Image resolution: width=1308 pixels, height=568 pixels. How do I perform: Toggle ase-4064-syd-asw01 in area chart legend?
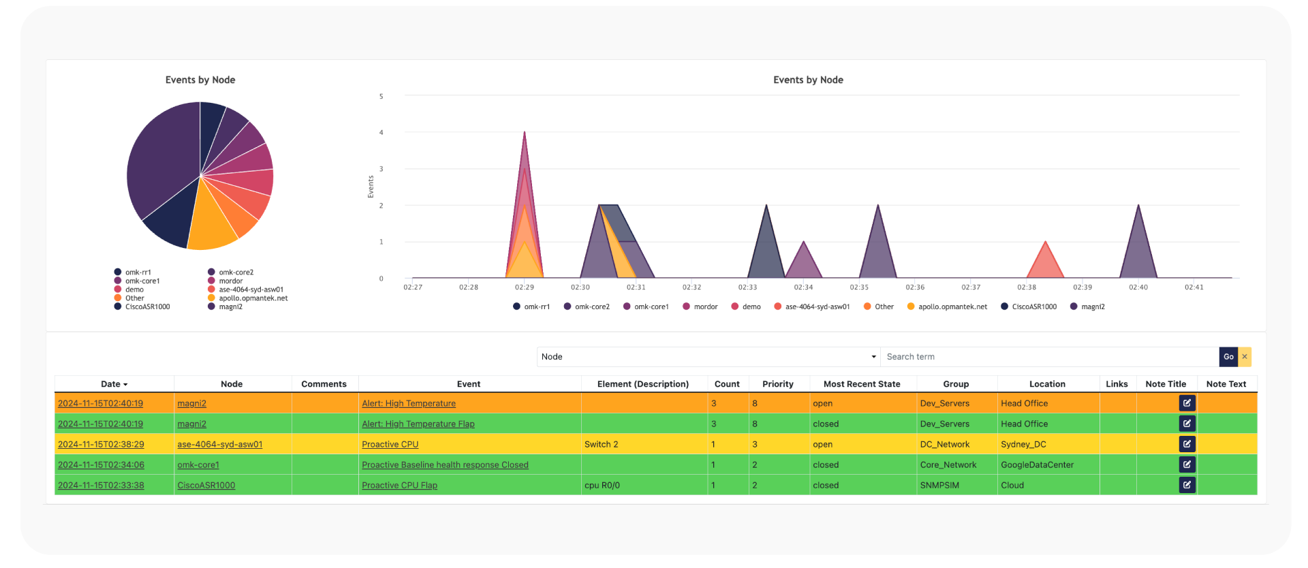(x=812, y=306)
